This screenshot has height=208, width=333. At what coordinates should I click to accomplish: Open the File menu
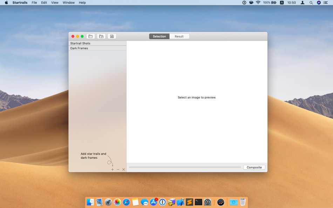pos(34,2)
